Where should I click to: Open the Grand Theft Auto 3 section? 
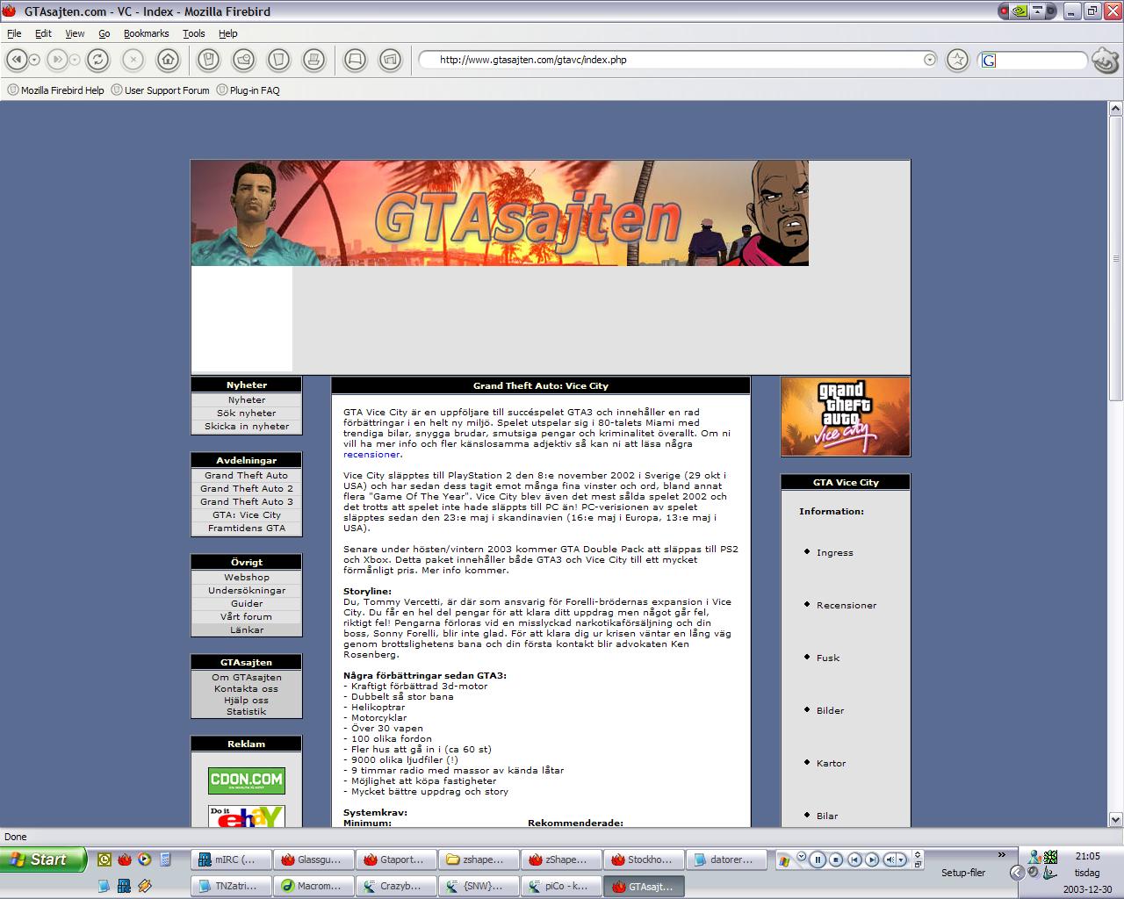(247, 502)
